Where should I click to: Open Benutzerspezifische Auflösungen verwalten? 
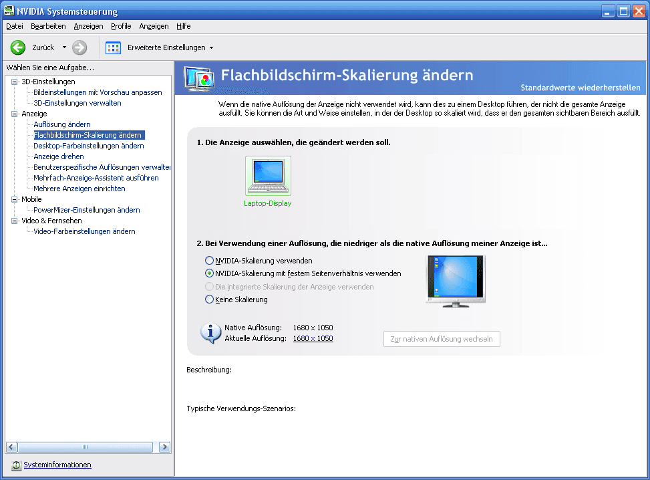(x=102, y=167)
